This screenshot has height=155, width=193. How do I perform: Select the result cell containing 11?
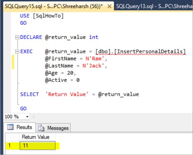click(37, 145)
